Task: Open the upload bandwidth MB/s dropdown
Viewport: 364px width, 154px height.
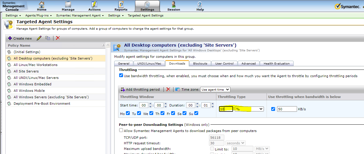Action: (262, 149)
